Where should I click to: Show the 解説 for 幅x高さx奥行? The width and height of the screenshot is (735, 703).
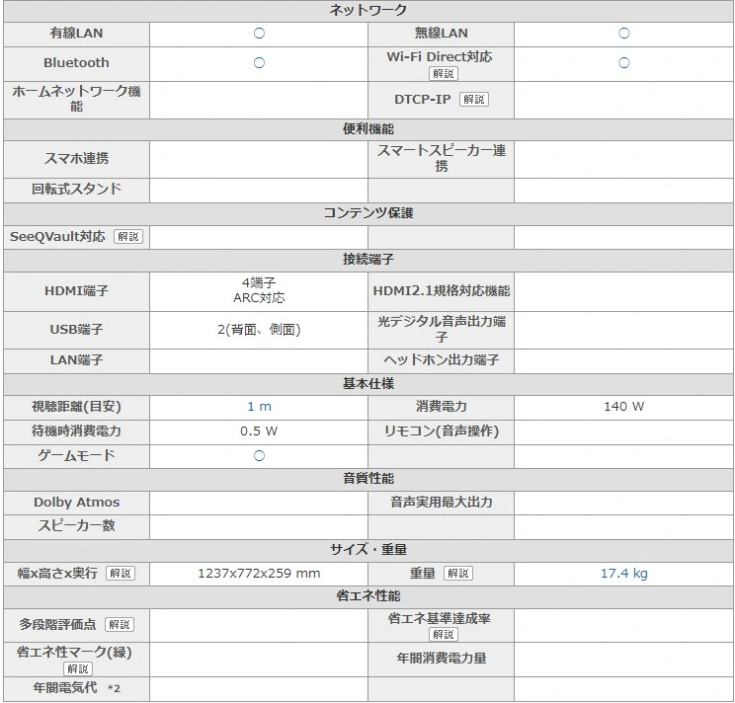[x=120, y=574]
